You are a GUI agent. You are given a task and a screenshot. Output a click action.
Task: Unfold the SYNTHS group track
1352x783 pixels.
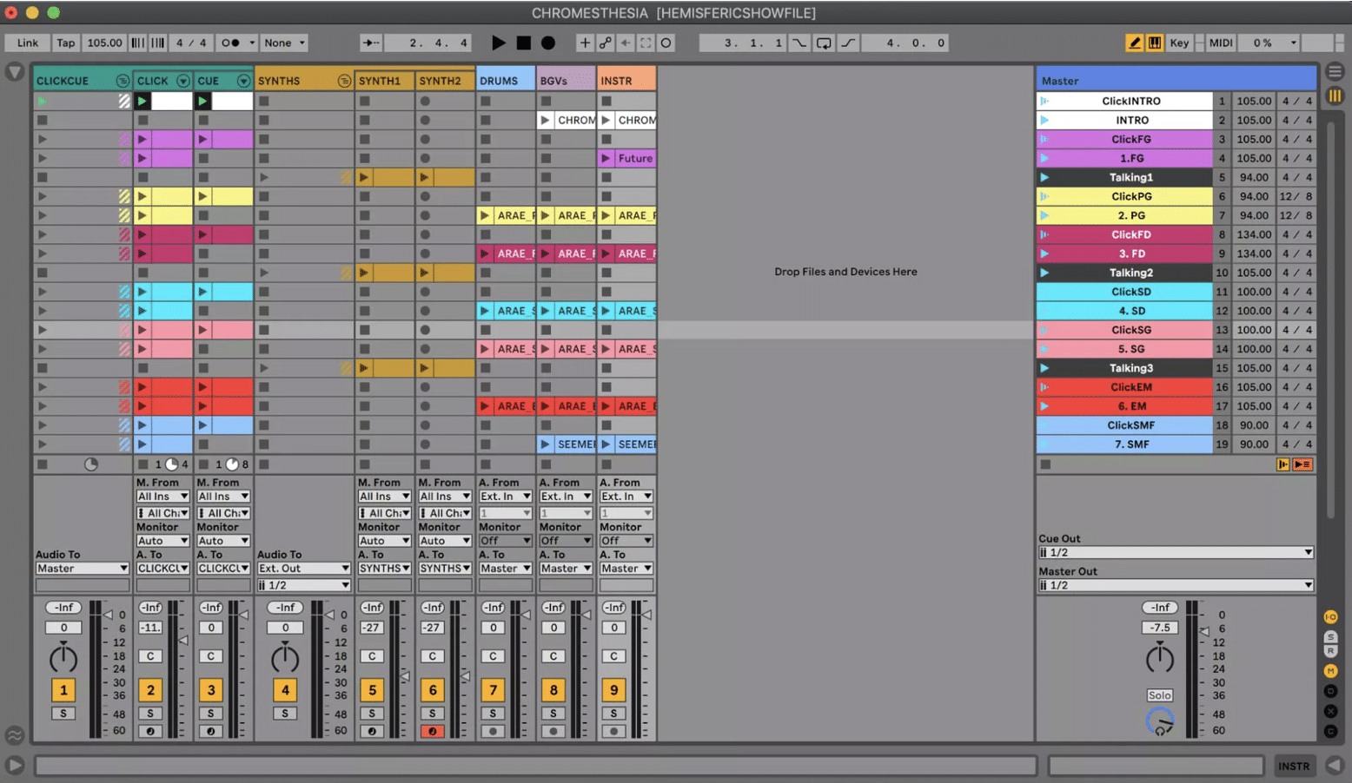(x=344, y=81)
